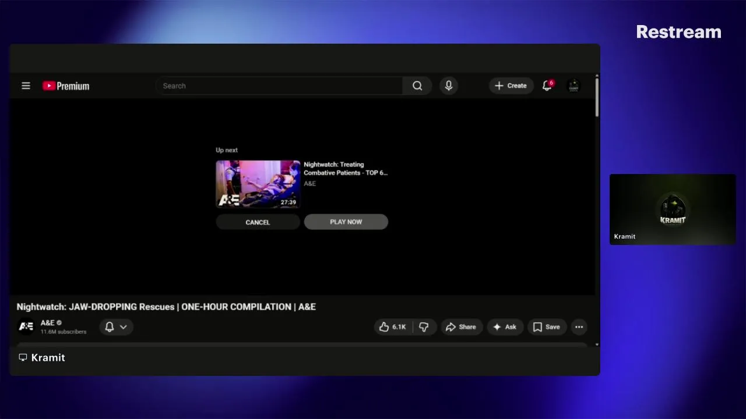Open the A&E channel name link
746x419 pixels.
pyautogui.click(x=48, y=322)
